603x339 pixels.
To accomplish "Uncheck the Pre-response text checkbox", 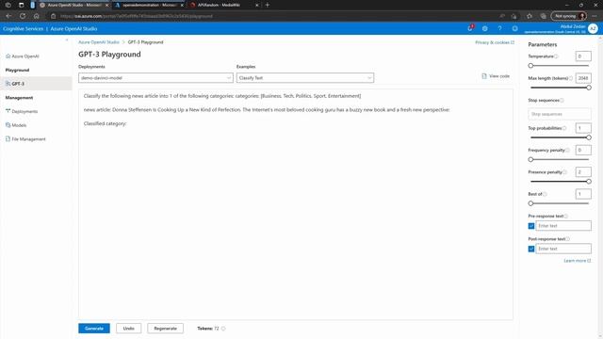I will [x=531, y=226].
